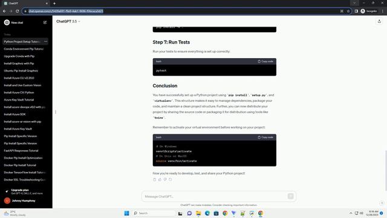The image size is (387, 218).
Task: Collapse the sidebar using the middle handle
Action: 56,112
